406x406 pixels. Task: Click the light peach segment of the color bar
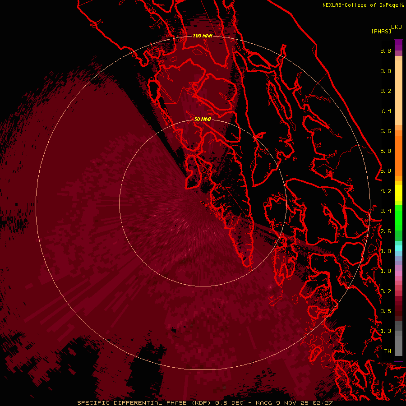pyautogui.click(x=398, y=92)
